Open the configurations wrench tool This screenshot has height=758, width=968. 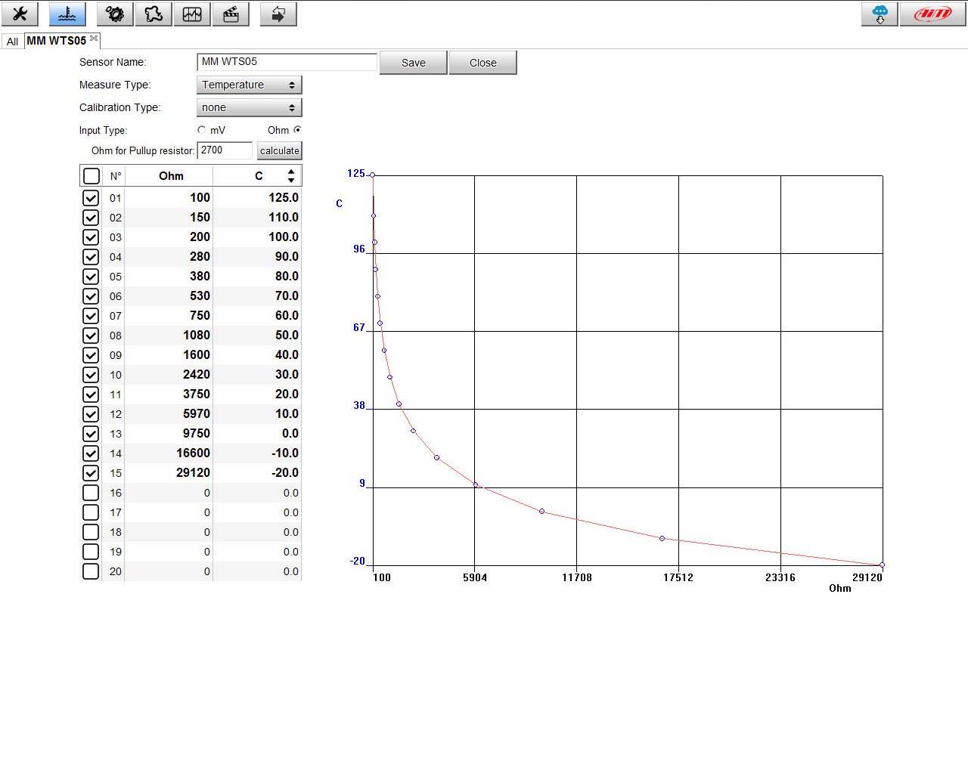[x=19, y=14]
